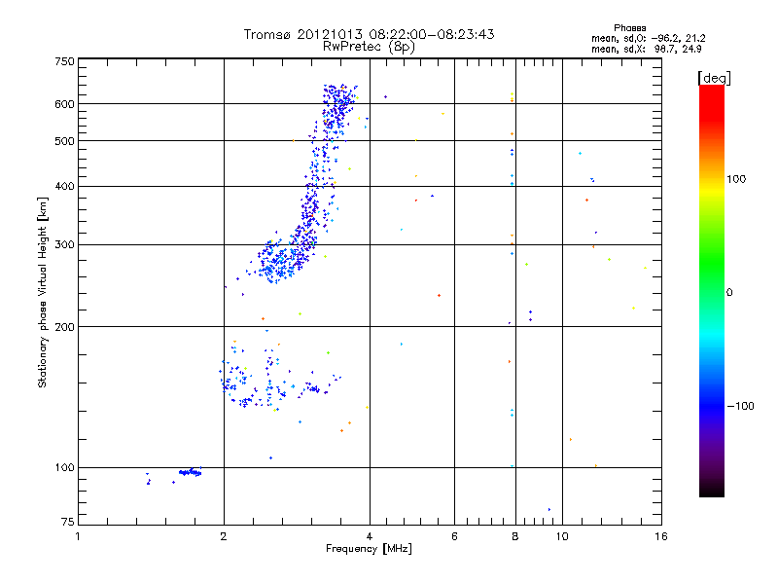Click the x-axis tick label '8'
The width and height of the screenshot is (778, 584).
[x=515, y=536]
